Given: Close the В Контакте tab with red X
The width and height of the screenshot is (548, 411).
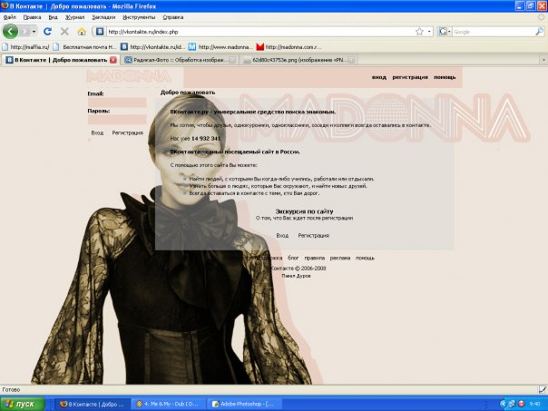Looking at the screenshot, I should 113,60.
